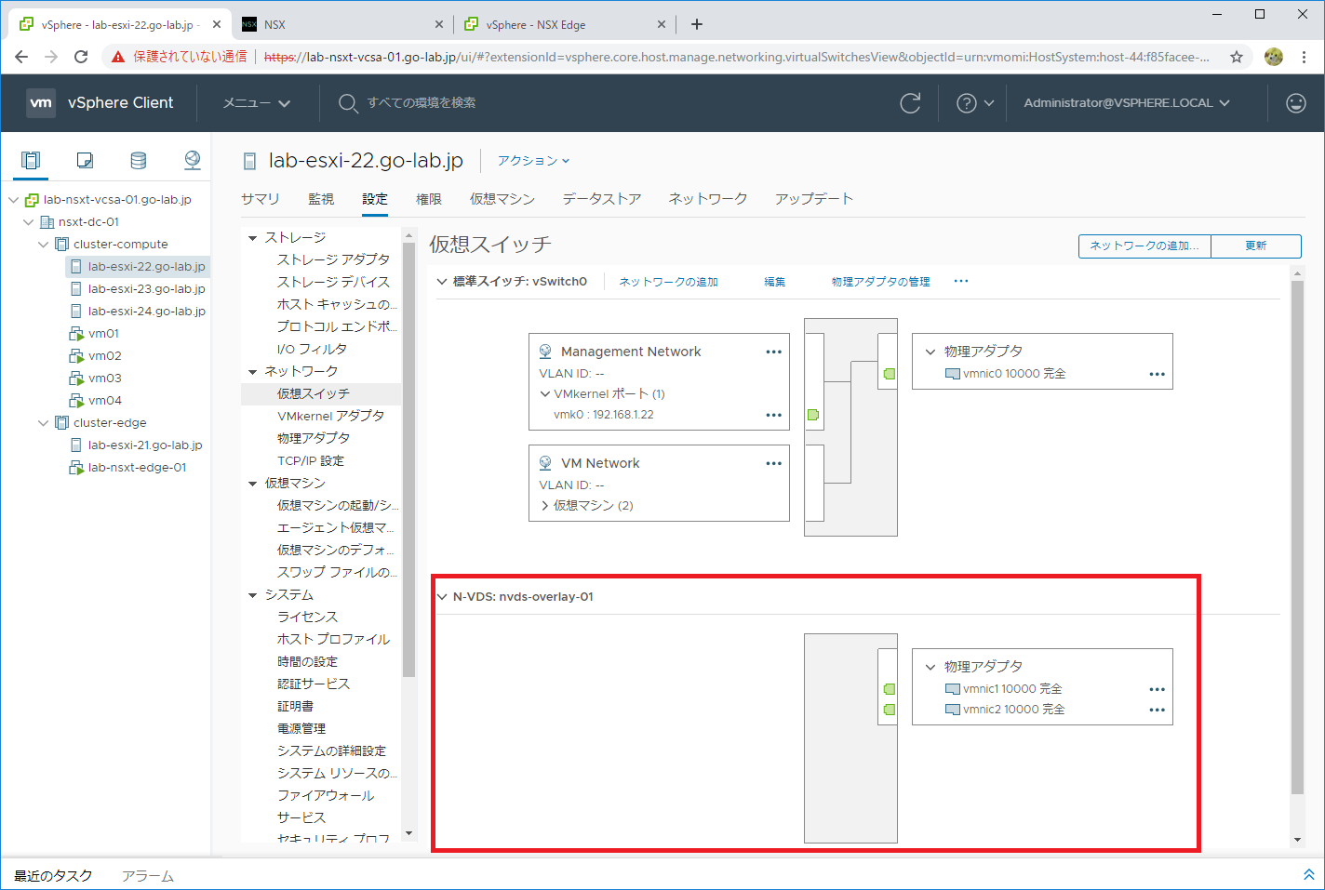Viewport: 1325px width, 890px height.
Task: Switch to データストア tab
Action: pos(602,199)
